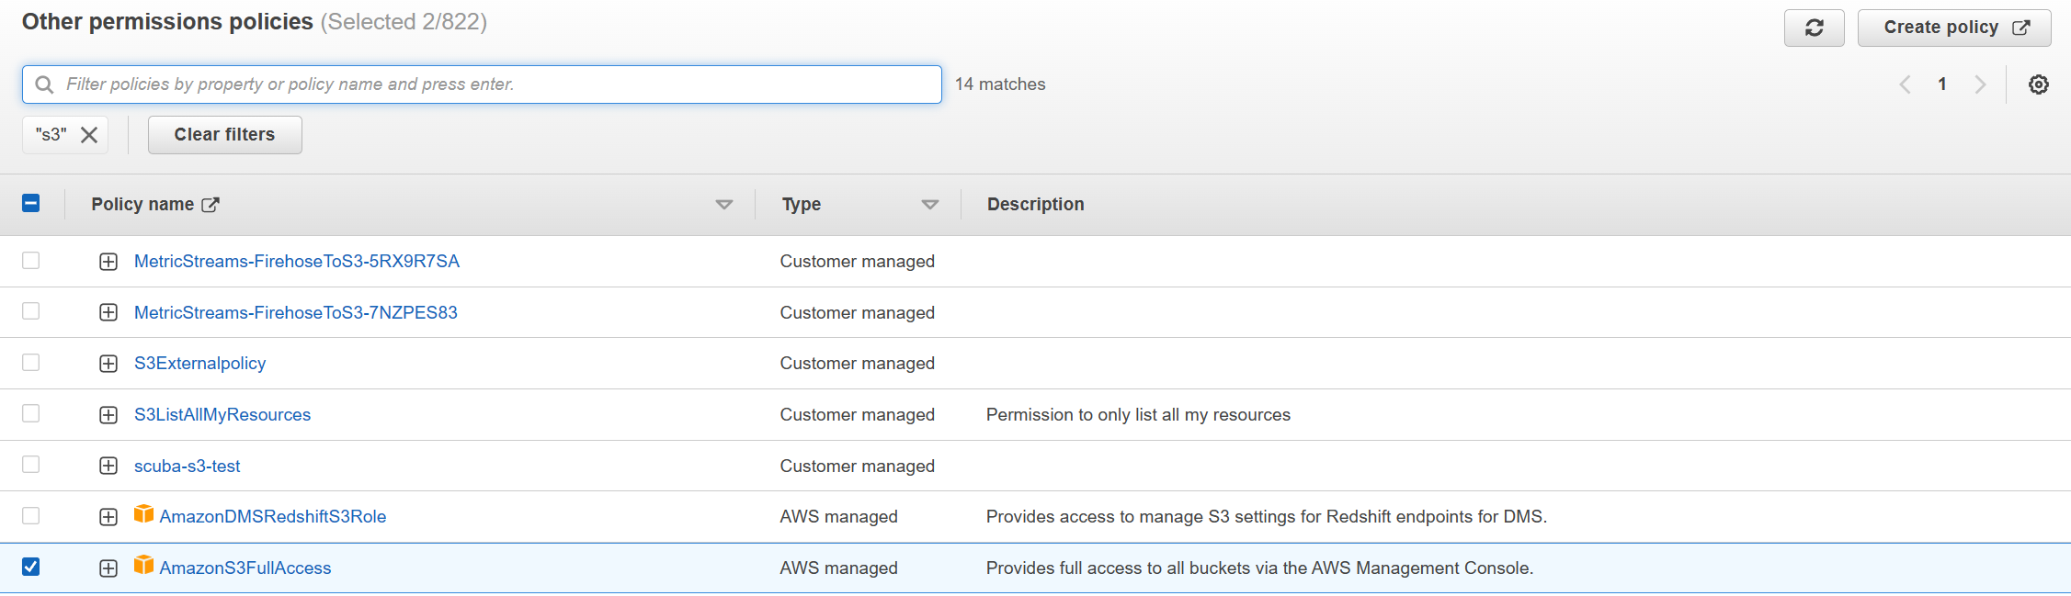2071x596 pixels.
Task: Open table preferences gear icon
Action: 2038,84
